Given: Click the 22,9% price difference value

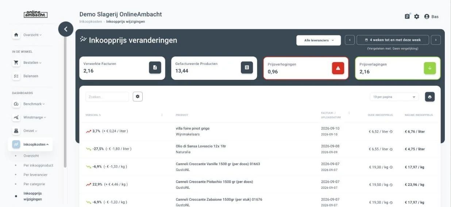Looking at the screenshot, I should 97,184.
